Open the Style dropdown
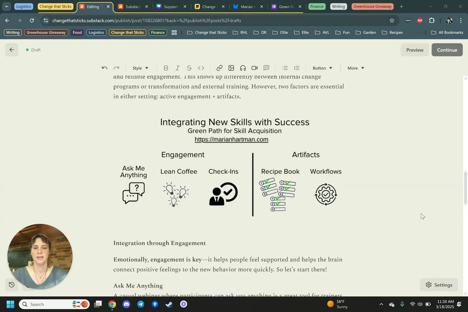The image size is (468, 312). pos(140,68)
